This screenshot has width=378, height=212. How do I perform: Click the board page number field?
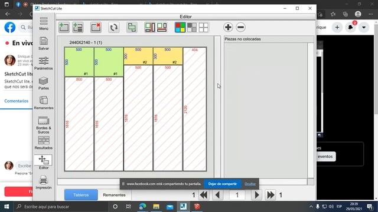point(237,195)
